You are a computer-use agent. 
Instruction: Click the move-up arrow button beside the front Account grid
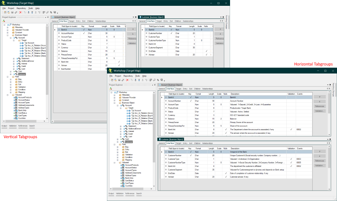(x=319, y=96)
